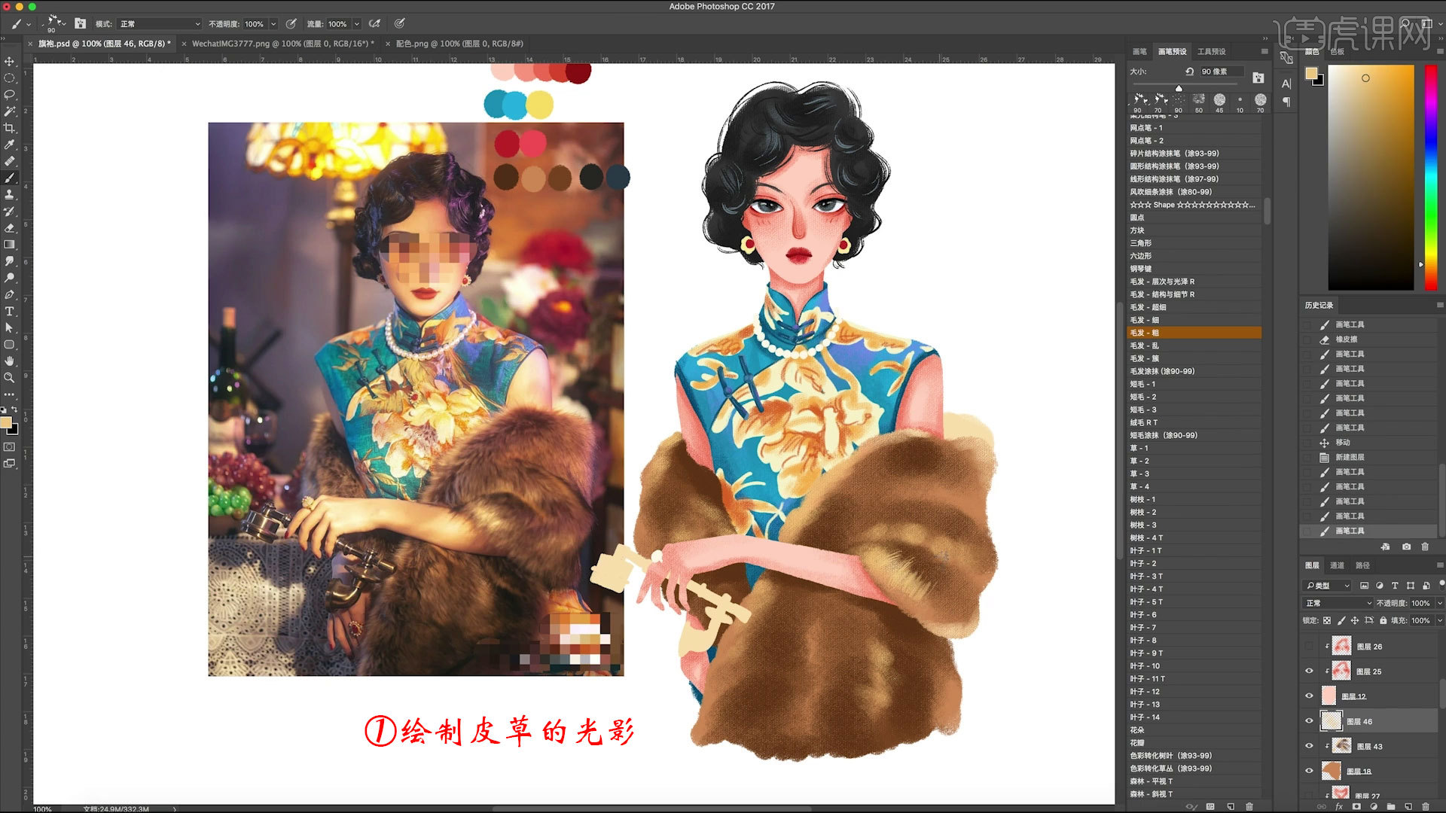Select the Gradient tool
1446x813 pixels.
point(9,245)
